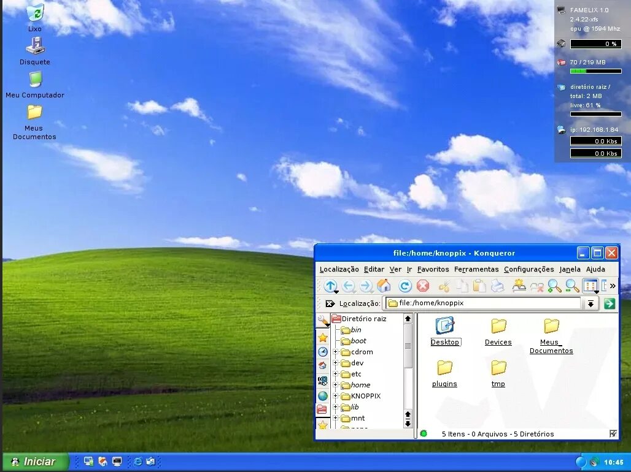Click the Cut scissors icon
The width and height of the screenshot is (631, 472).
[x=444, y=286]
